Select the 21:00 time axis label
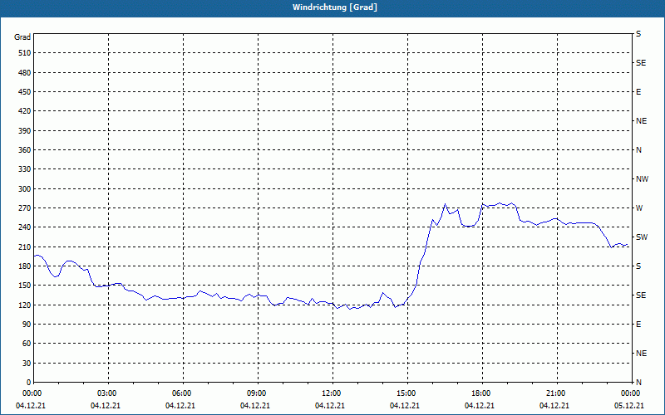Image resolution: width=665 pixels, height=415 pixels. pyautogui.click(x=557, y=393)
